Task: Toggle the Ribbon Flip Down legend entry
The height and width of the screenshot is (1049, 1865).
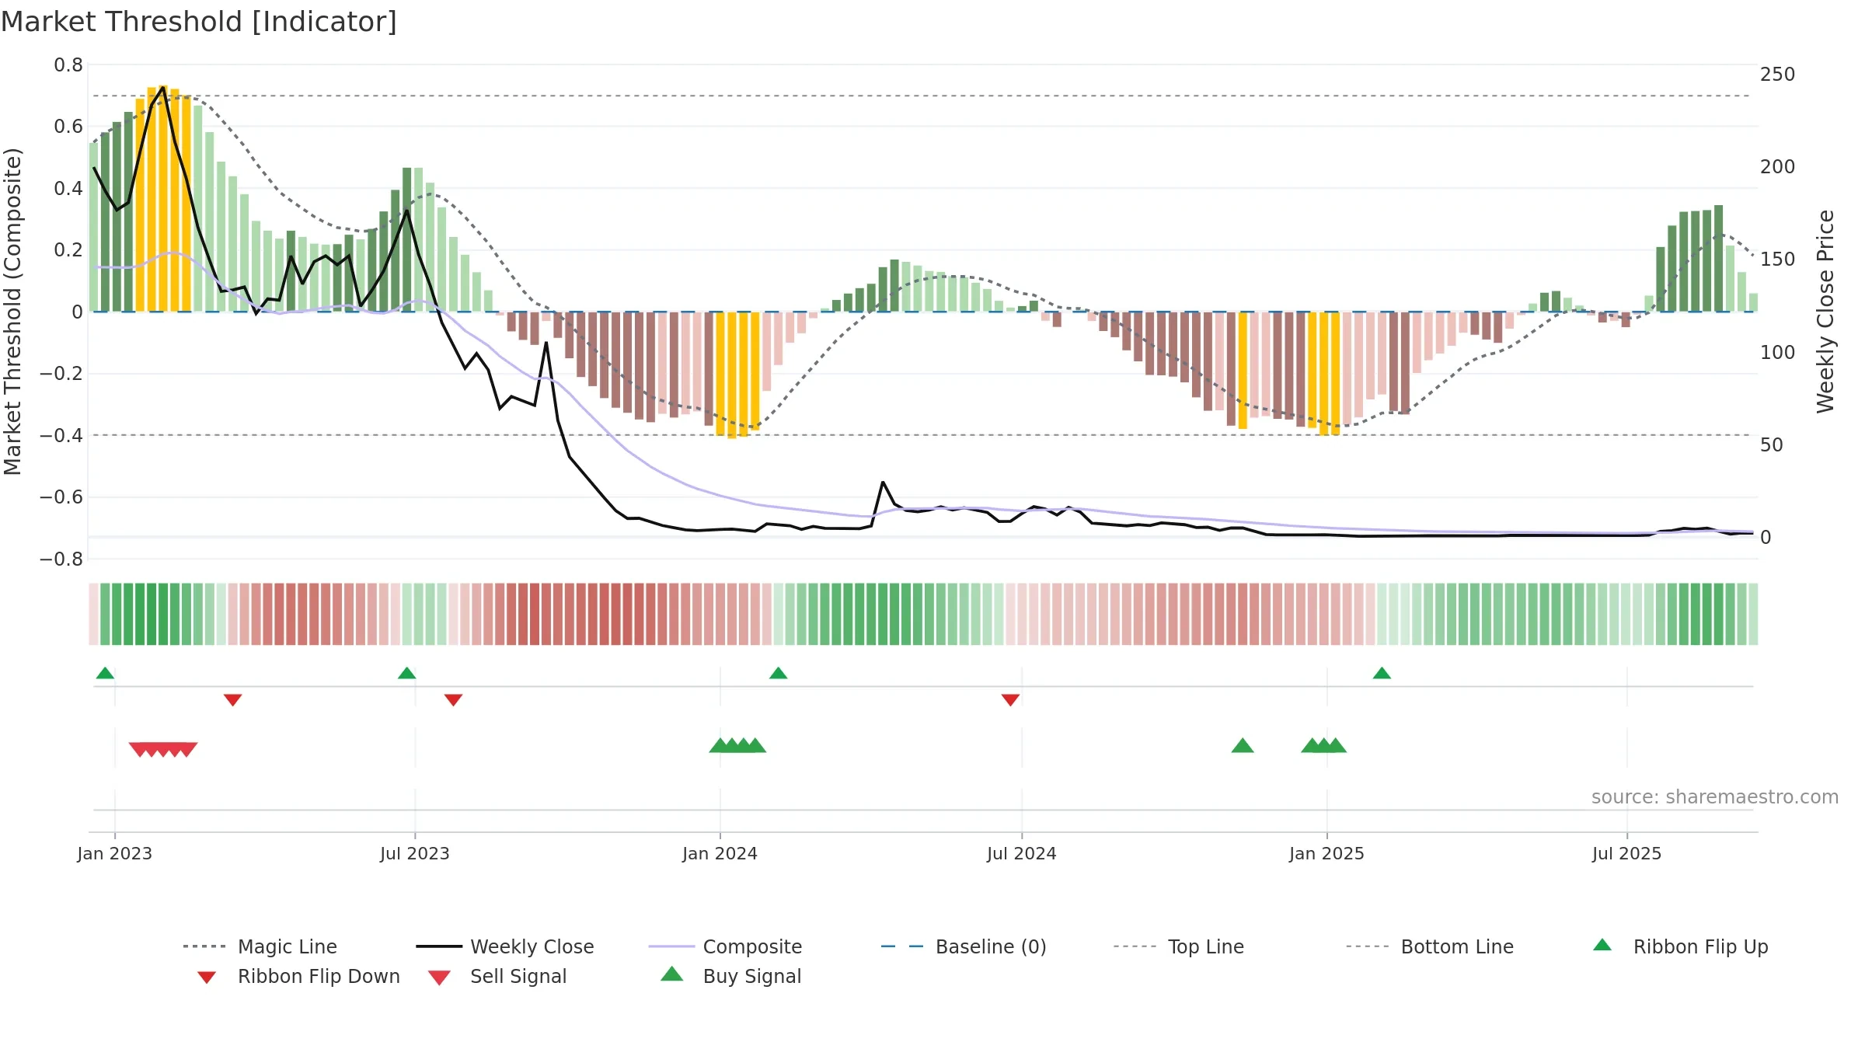Action: 298,976
